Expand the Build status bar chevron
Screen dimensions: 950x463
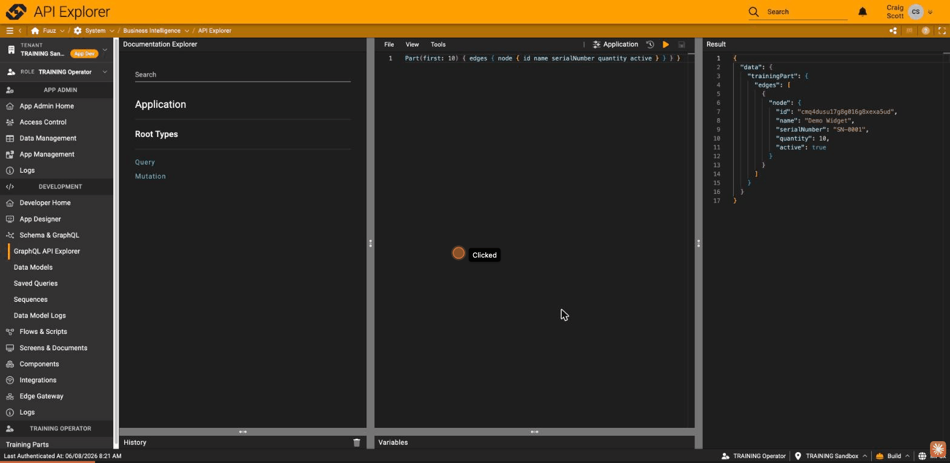coord(907,456)
